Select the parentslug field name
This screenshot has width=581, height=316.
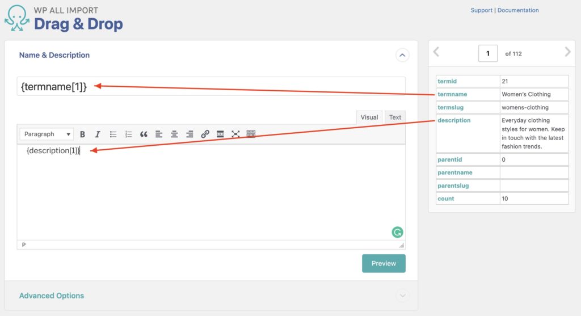[x=453, y=186]
